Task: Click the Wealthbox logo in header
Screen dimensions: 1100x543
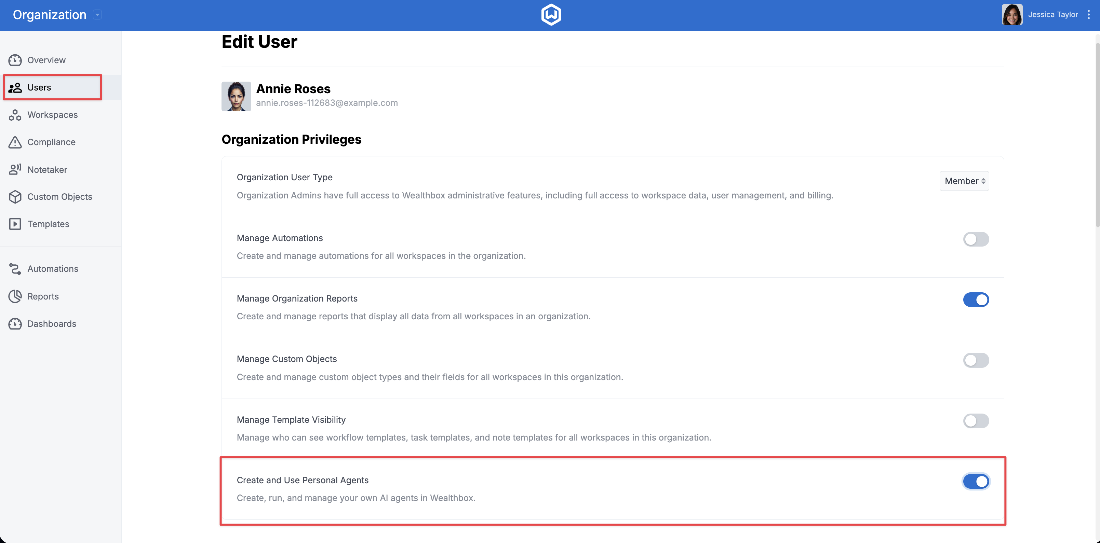Action: pyautogui.click(x=551, y=15)
